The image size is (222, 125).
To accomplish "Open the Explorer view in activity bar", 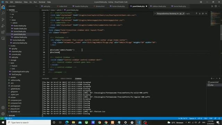I will pos(3,7).
